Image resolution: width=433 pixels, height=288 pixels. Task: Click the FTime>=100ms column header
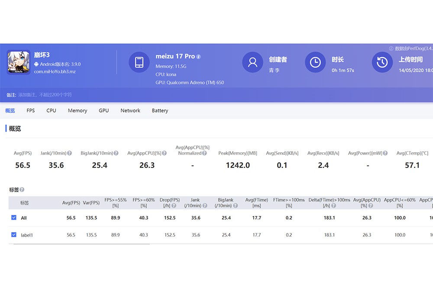[x=289, y=203]
